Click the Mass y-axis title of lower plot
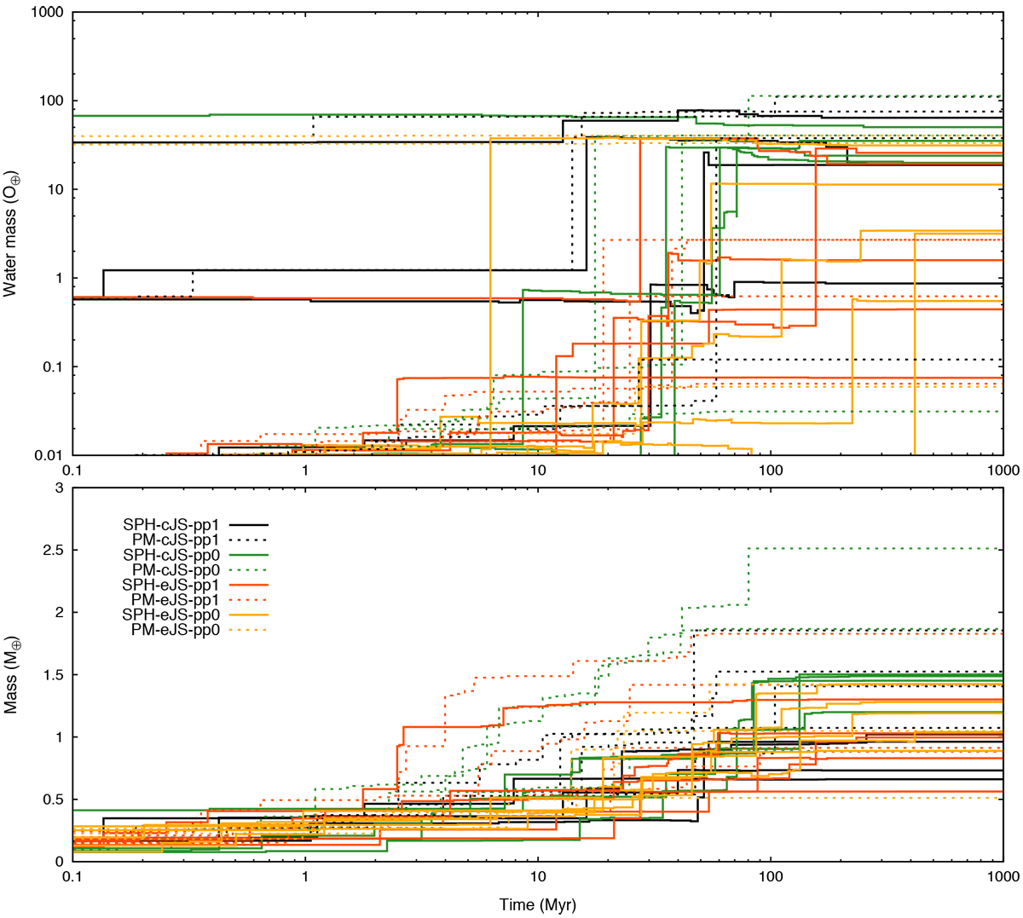 pyautogui.click(x=11, y=674)
